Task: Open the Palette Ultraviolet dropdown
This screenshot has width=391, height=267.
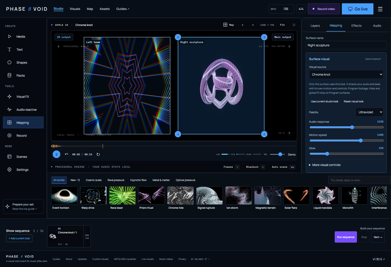Action: [369, 112]
